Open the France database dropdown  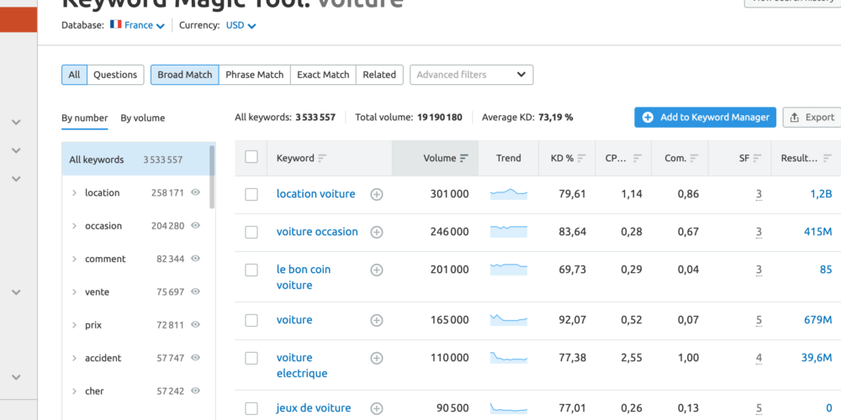click(136, 25)
